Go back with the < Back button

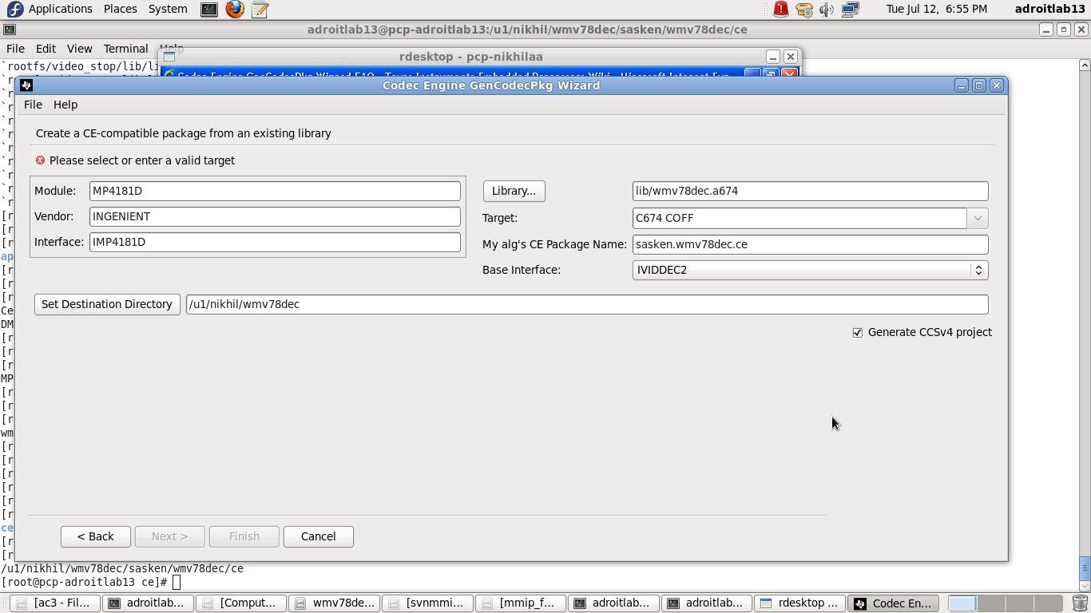point(96,536)
